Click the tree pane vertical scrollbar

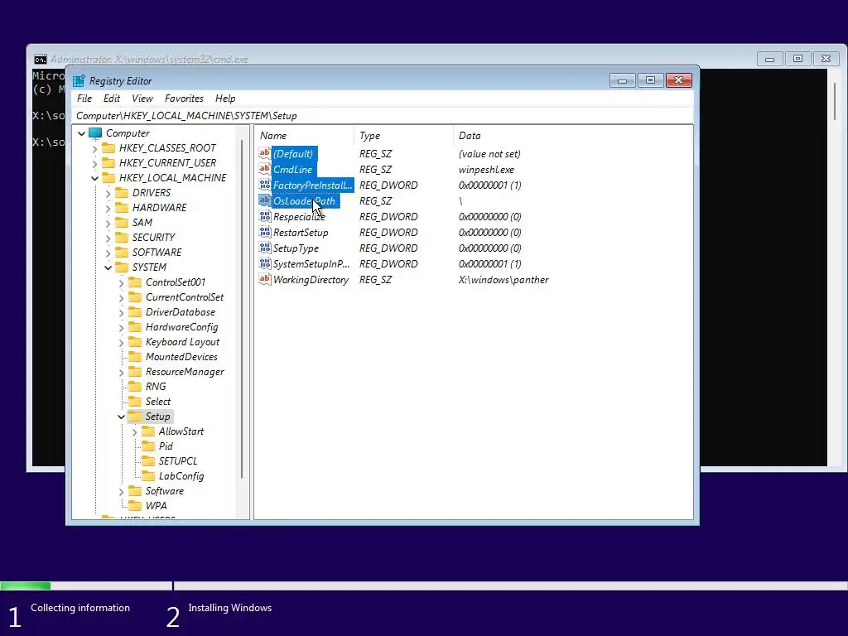(242, 308)
